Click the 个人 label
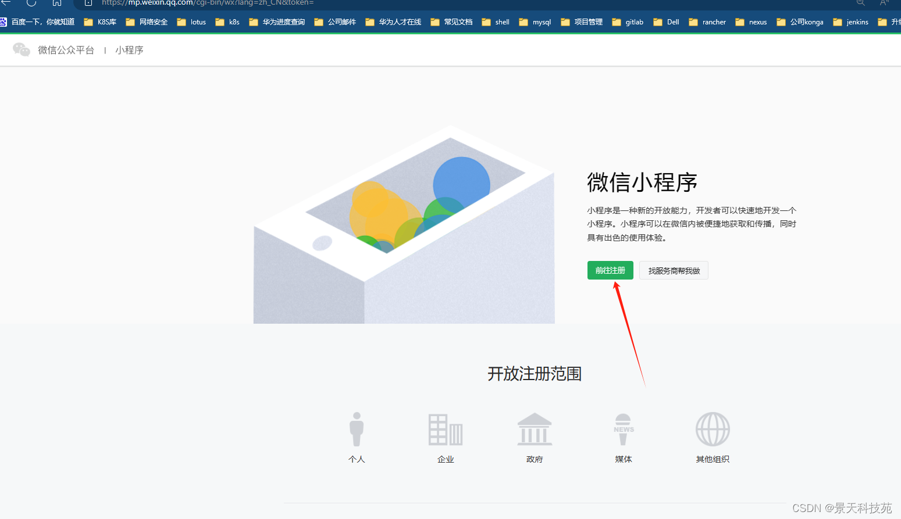The width and height of the screenshot is (901, 519). (x=357, y=459)
